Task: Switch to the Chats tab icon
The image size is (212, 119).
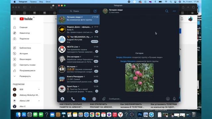Action: 84,99
